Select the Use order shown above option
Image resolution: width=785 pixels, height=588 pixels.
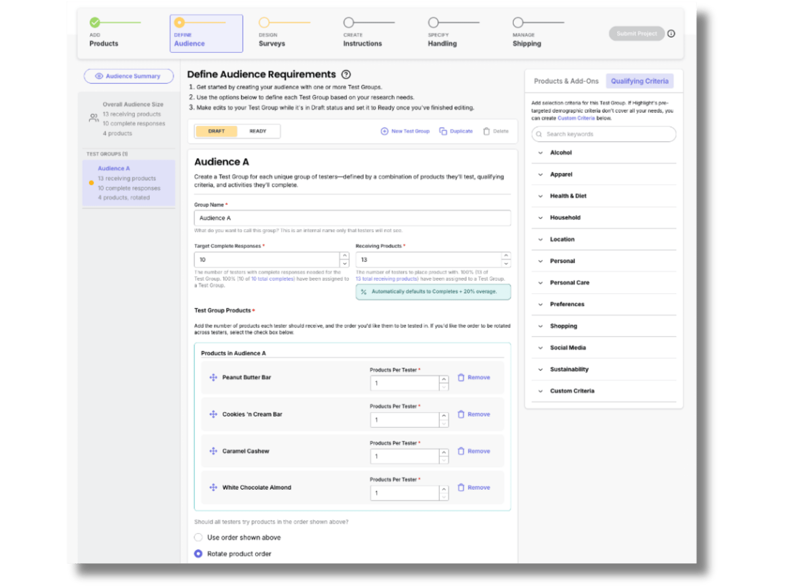pyautogui.click(x=199, y=537)
